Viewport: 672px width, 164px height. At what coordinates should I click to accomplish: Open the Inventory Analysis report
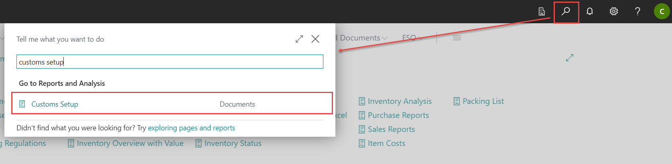[399, 101]
